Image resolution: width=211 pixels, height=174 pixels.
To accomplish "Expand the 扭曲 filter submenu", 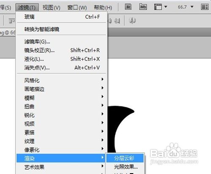I will (61, 106).
